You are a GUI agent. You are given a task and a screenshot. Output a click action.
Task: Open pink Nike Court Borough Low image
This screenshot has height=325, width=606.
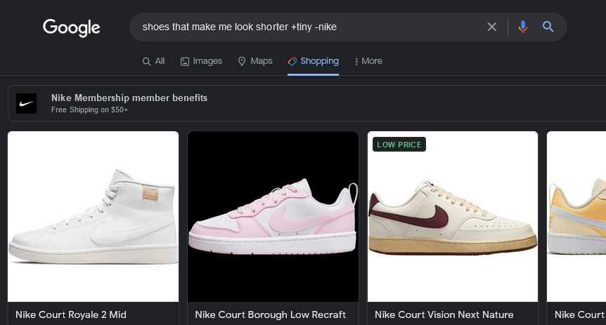coord(273,216)
